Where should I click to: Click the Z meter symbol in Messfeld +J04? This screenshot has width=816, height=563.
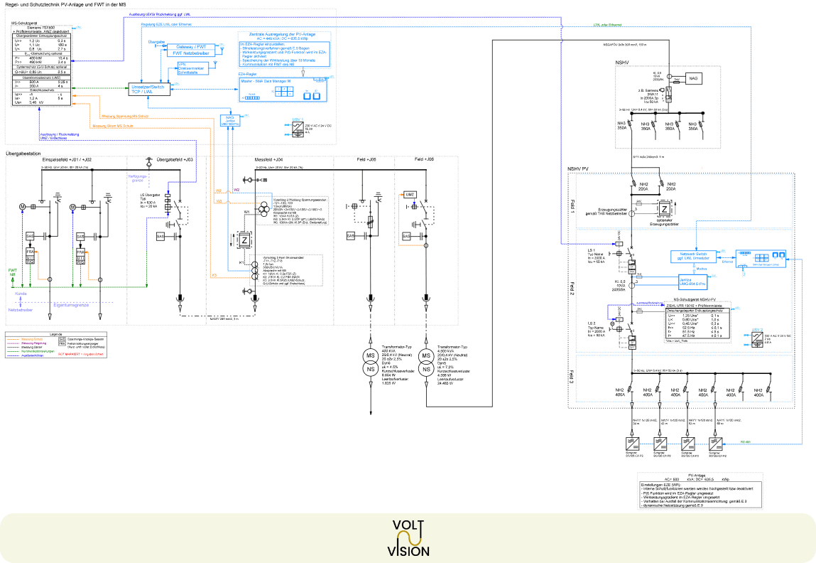(x=244, y=240)
